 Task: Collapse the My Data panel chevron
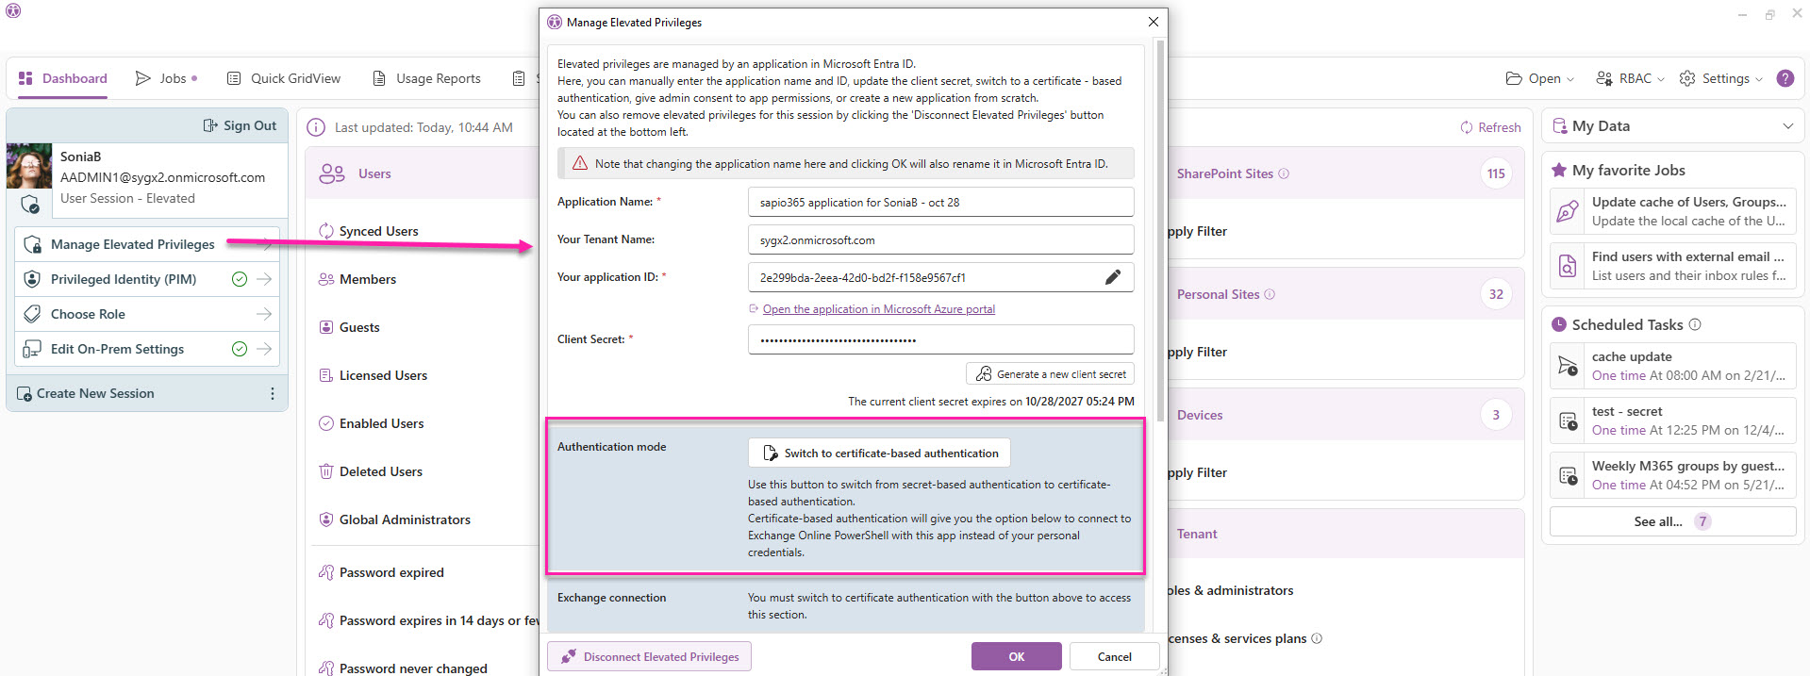click(x=1787, y=126)
